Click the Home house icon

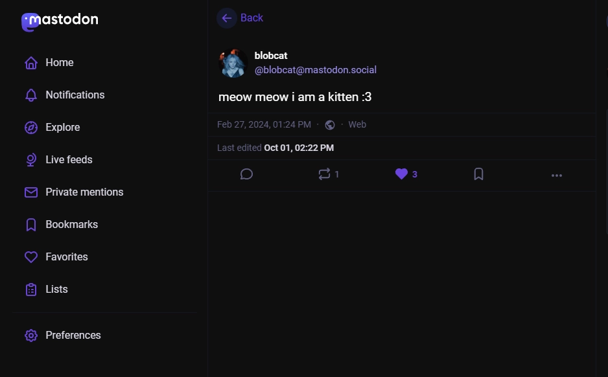pyautogui.click(x=31, y=63)
